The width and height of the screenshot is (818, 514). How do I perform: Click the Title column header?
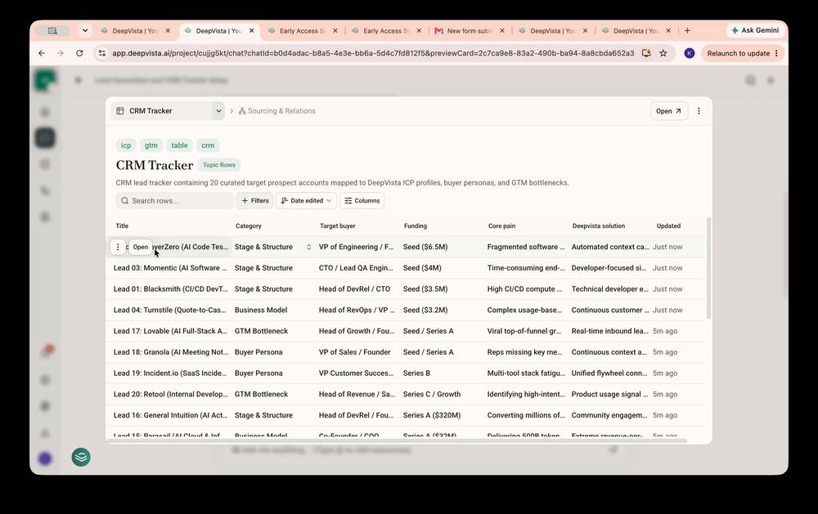click(x=122, y=226)
